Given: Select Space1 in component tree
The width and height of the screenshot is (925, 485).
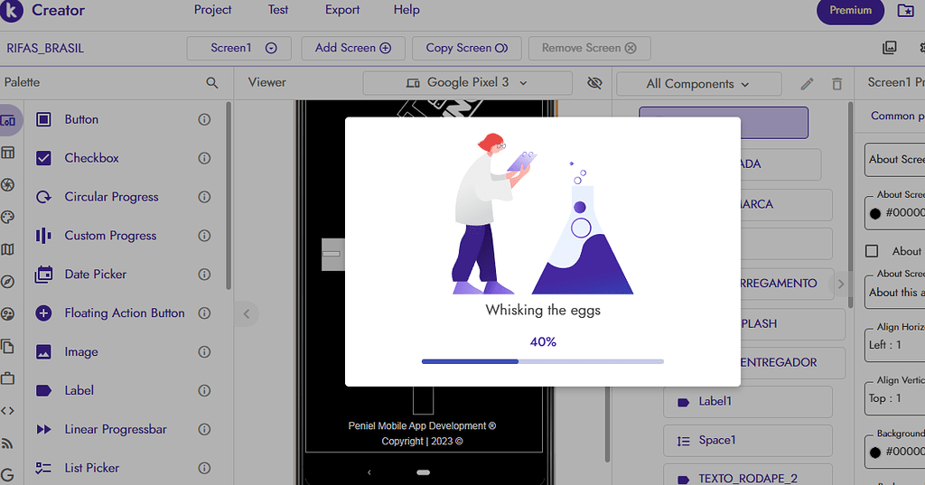Looking at the screenshot, I should tap(747, 441).
